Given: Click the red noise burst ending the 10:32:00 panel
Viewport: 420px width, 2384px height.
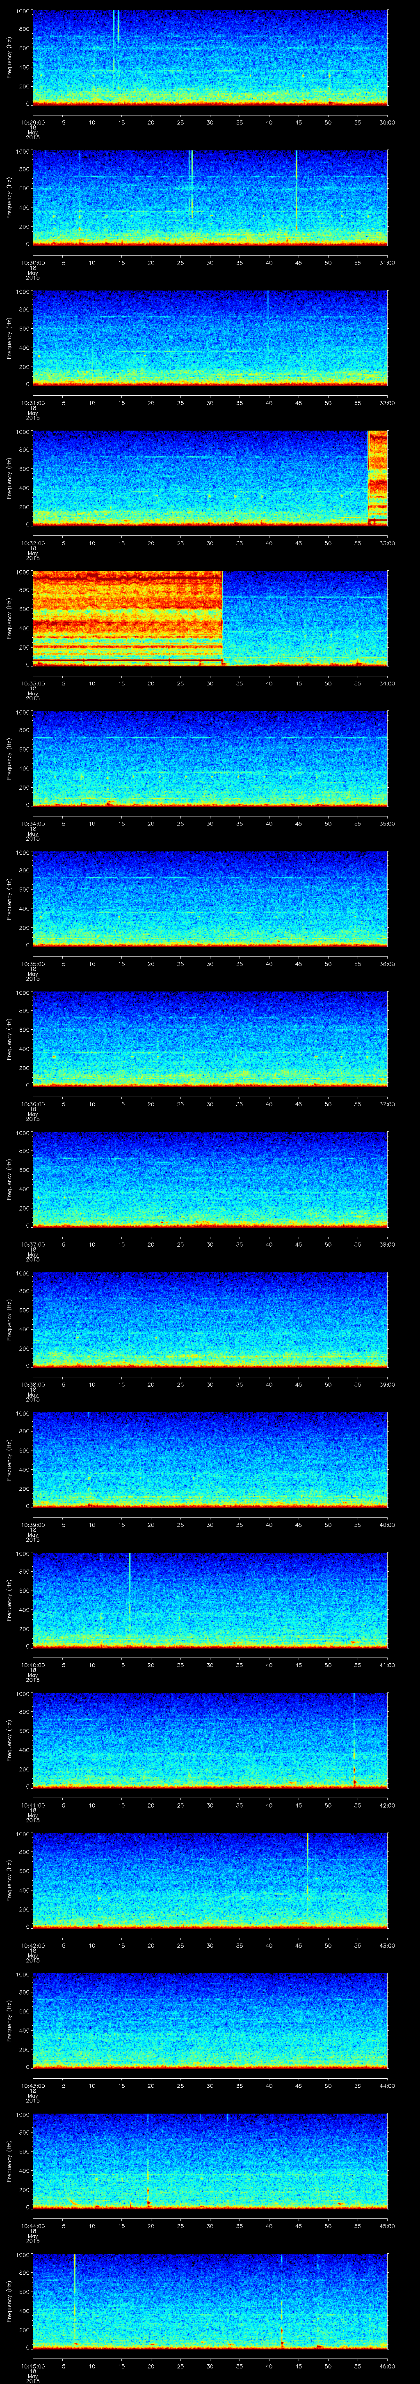Looking at the screenshot, I should click(377, 478).
